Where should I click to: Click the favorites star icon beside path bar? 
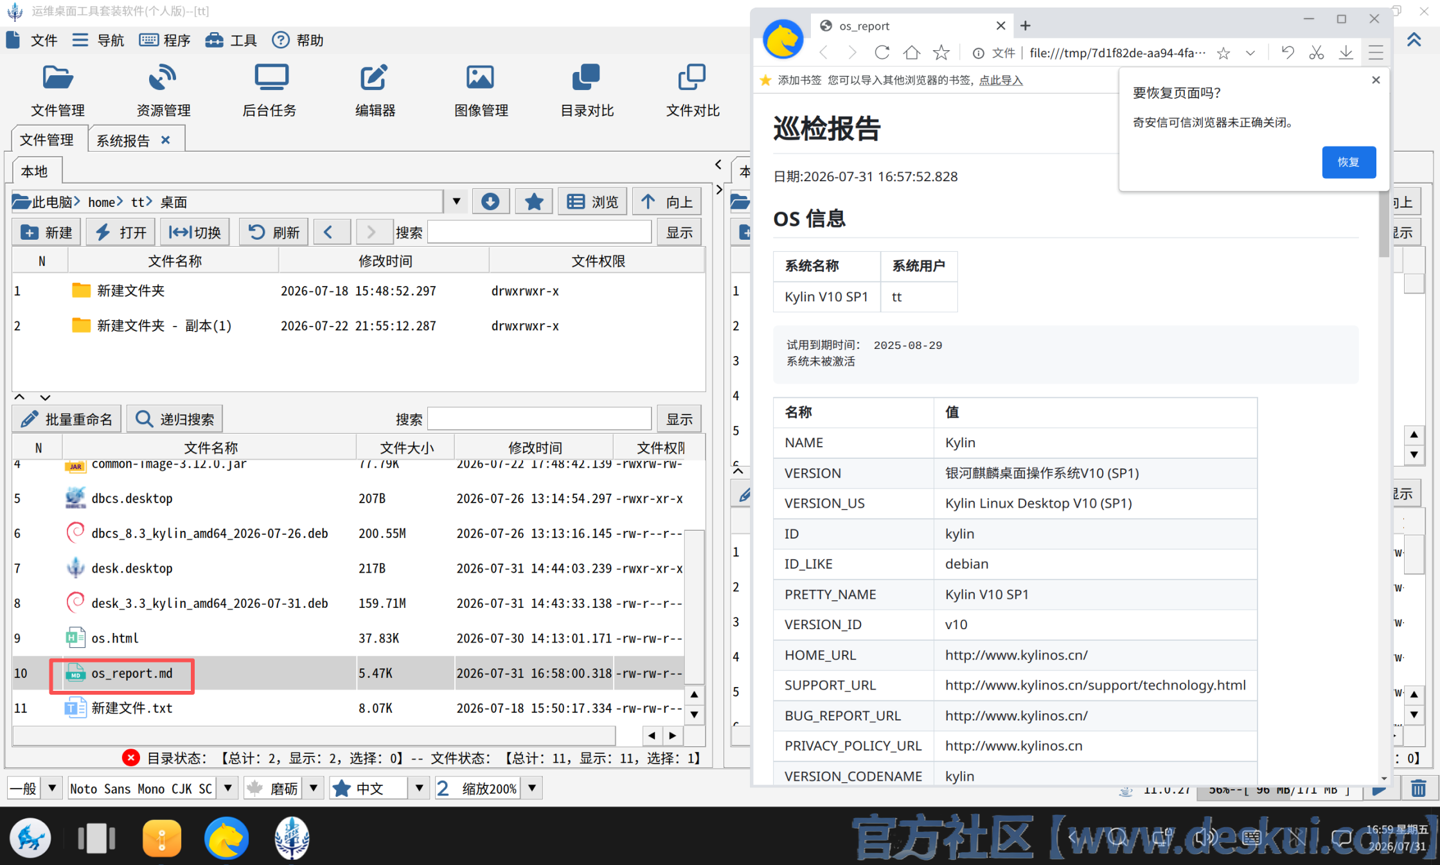(x=533, y=202)
